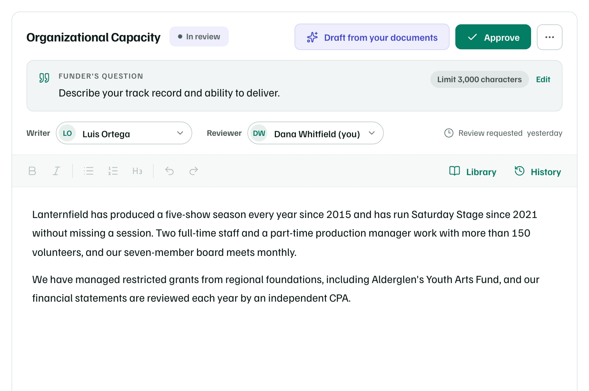Viewport: 589px width, 391px height.
Task: Click the Organizational Capacity heading
Action: [x=93, y=37]
